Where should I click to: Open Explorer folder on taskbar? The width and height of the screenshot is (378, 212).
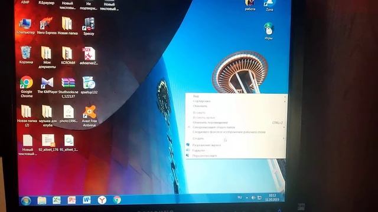click(42, 200)
